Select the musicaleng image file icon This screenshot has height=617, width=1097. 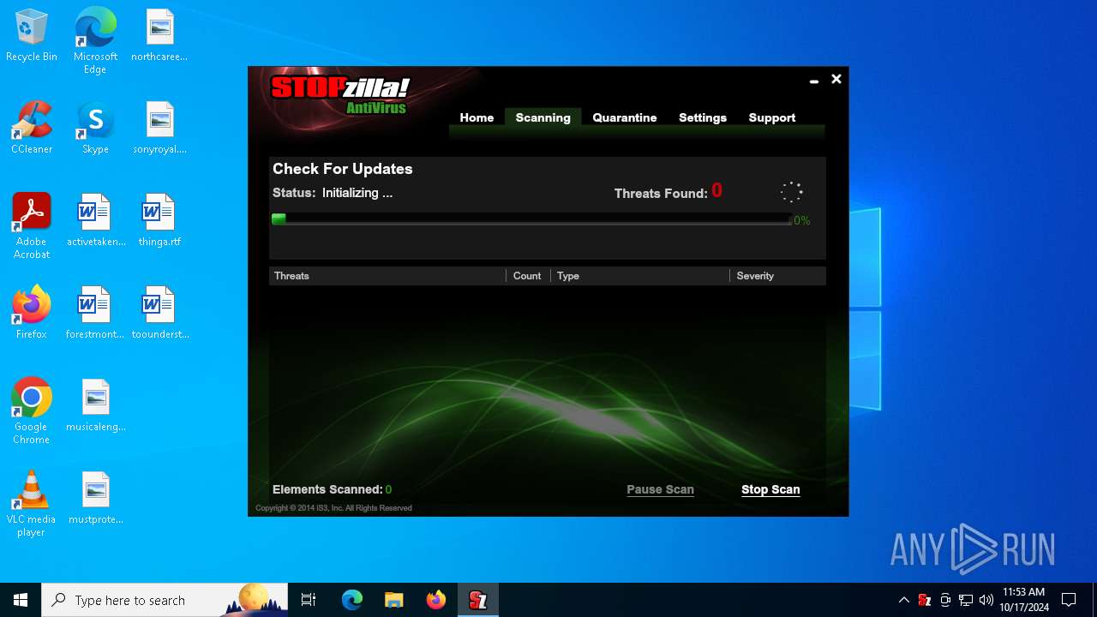(95, 406)
